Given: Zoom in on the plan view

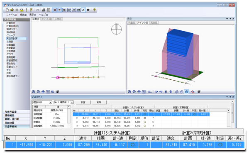Looking at the screenshot, I should (34, 91).
